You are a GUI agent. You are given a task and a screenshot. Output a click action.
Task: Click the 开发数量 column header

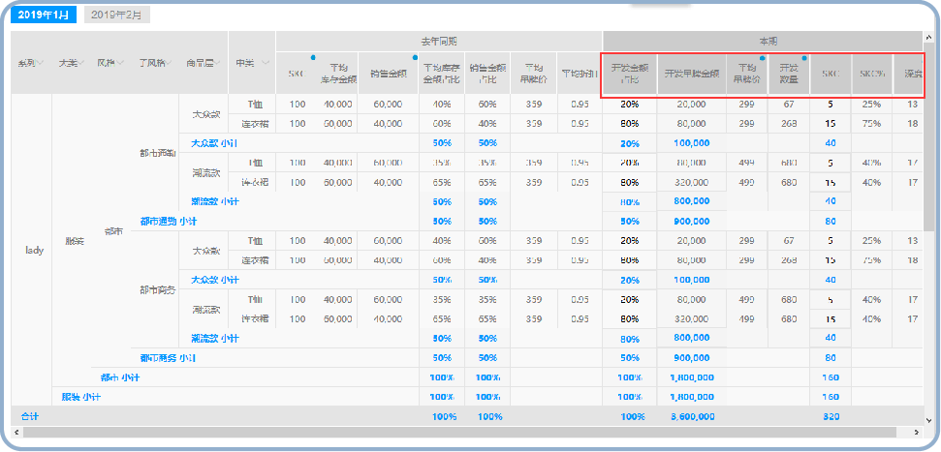[x=789, y=75]
